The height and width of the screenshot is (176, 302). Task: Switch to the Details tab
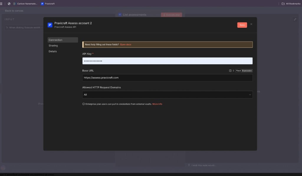[x=52, y=51]
